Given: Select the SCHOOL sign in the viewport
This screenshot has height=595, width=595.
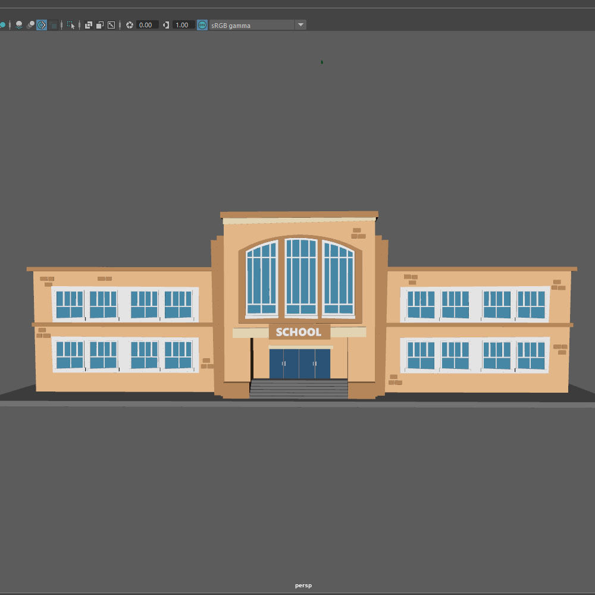Looking at the screenshot, I should 299,332.
